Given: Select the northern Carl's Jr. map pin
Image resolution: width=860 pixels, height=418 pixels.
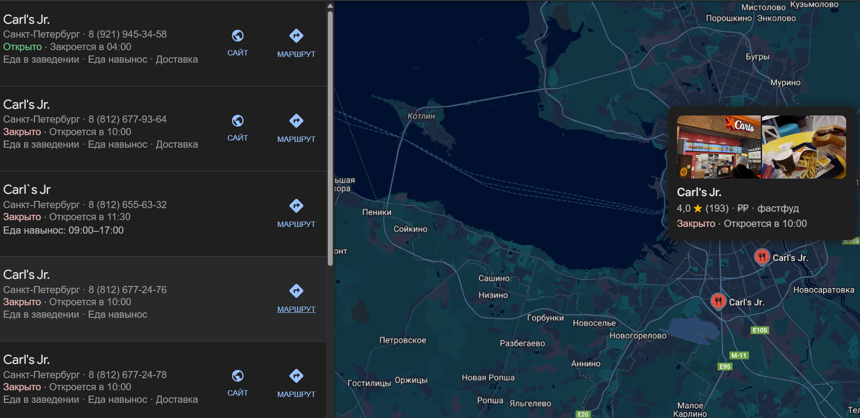Looking at the screenshot, I should coord(762,257).
